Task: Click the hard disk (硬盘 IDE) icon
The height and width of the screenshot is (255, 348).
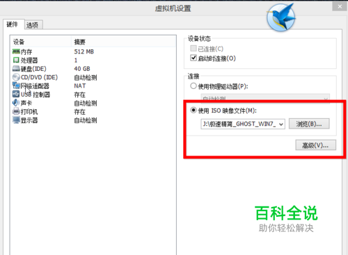Action: click(x=16, y=69)
